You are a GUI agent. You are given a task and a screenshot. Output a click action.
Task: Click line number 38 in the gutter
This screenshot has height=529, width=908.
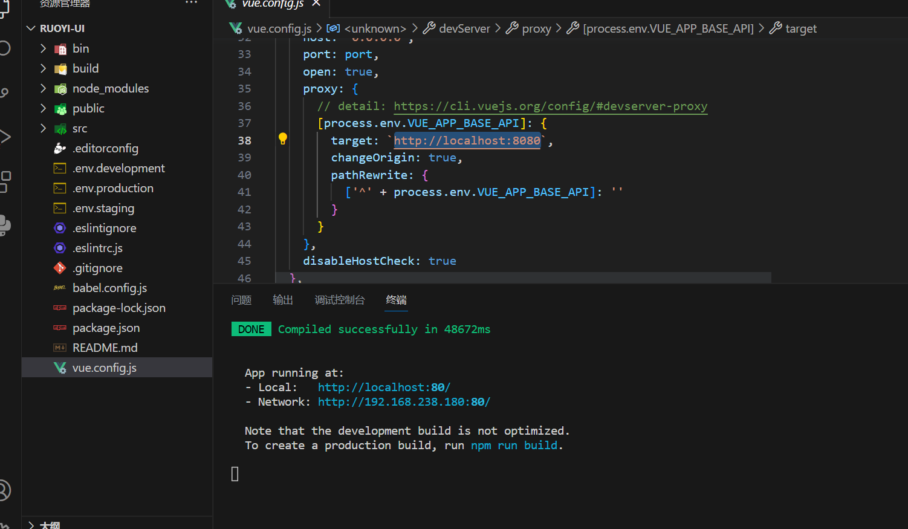(x=244, y=141)
